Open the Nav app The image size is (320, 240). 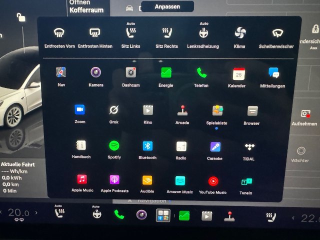click(x=61, y=72)
